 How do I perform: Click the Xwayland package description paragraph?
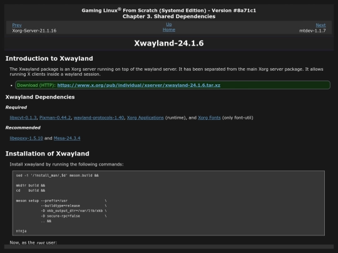point(166,72)
